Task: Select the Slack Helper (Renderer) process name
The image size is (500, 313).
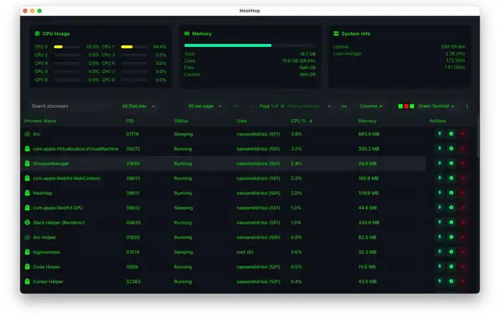Action: pos(59,222)
